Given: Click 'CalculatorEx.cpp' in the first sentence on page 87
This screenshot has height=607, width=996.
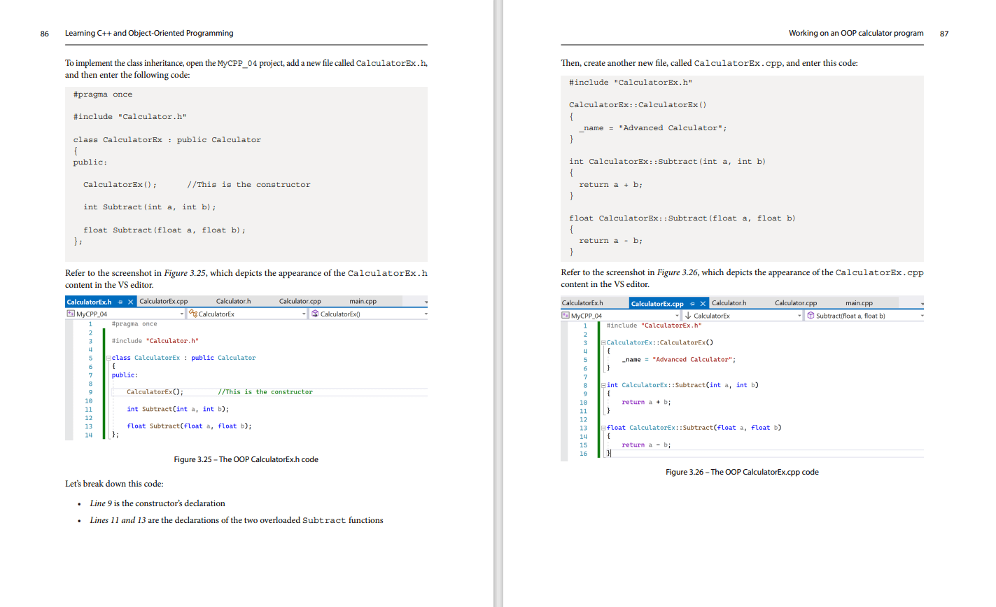Looking at the screenshot, I should (x=738, y=63).
